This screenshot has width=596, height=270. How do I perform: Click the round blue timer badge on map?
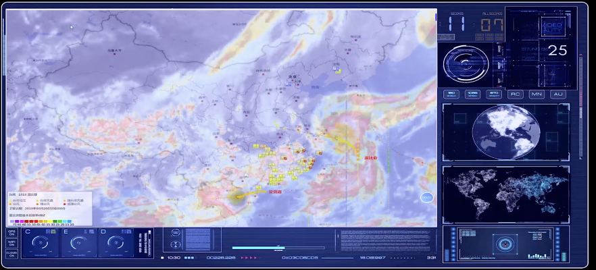427,198
